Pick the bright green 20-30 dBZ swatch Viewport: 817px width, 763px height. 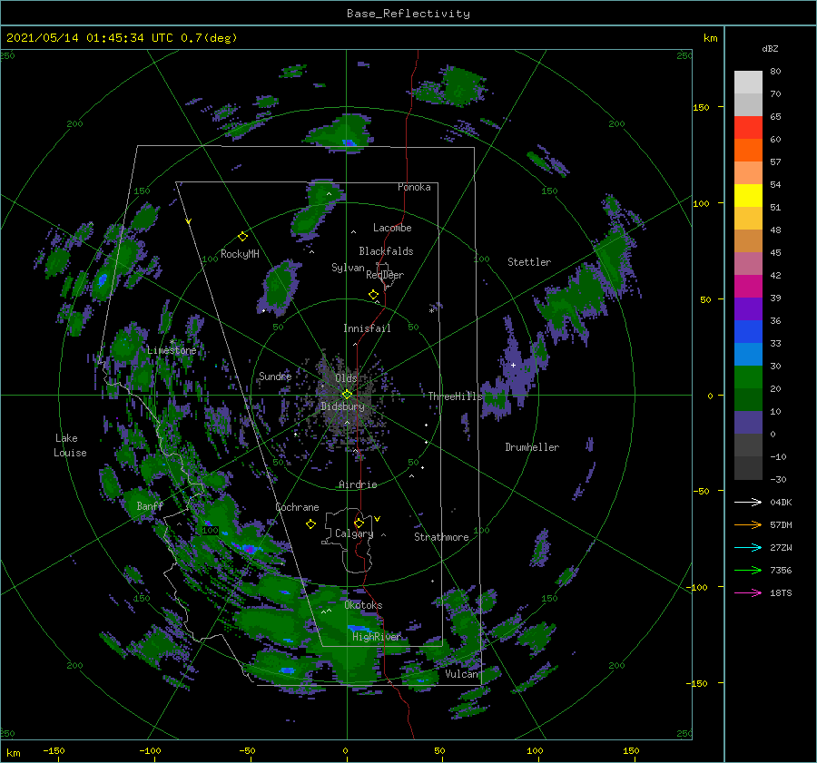coord(748,377)
